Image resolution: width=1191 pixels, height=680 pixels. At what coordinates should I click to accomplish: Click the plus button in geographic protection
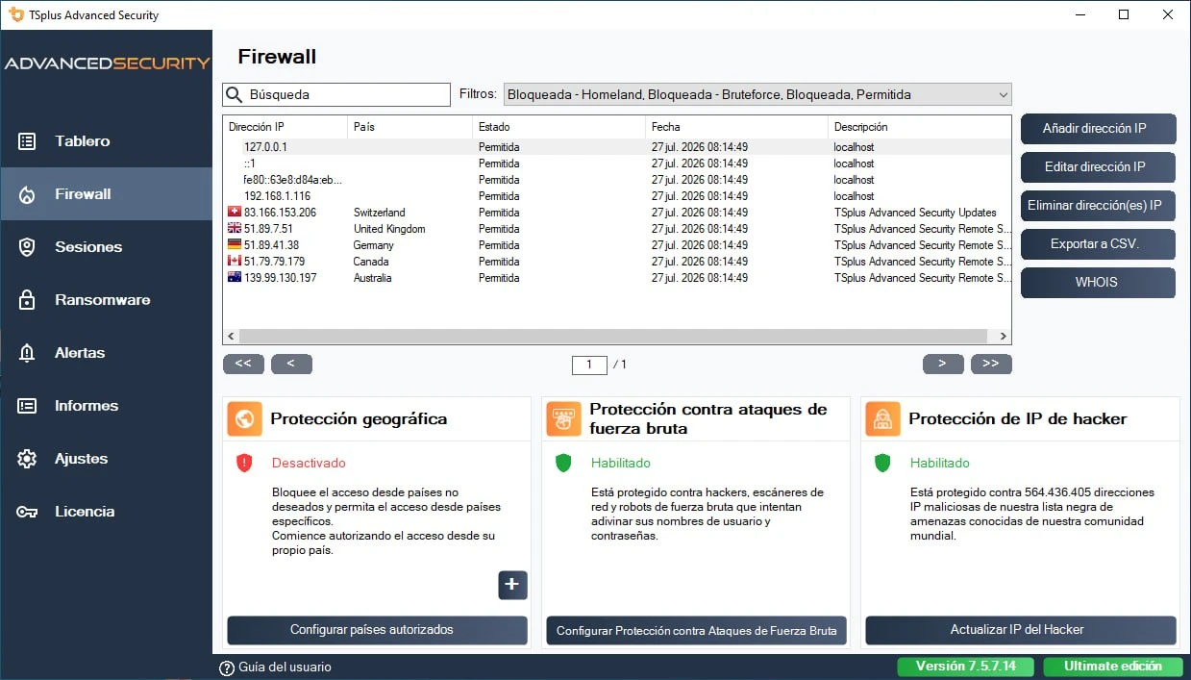coord(512,585)
